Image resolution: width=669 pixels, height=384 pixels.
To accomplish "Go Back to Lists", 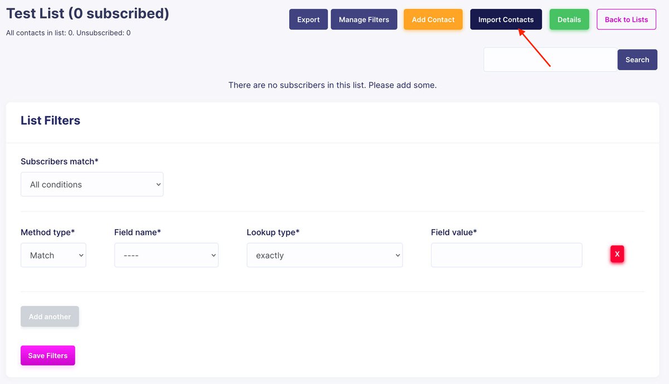I will [x=626, y=20].
